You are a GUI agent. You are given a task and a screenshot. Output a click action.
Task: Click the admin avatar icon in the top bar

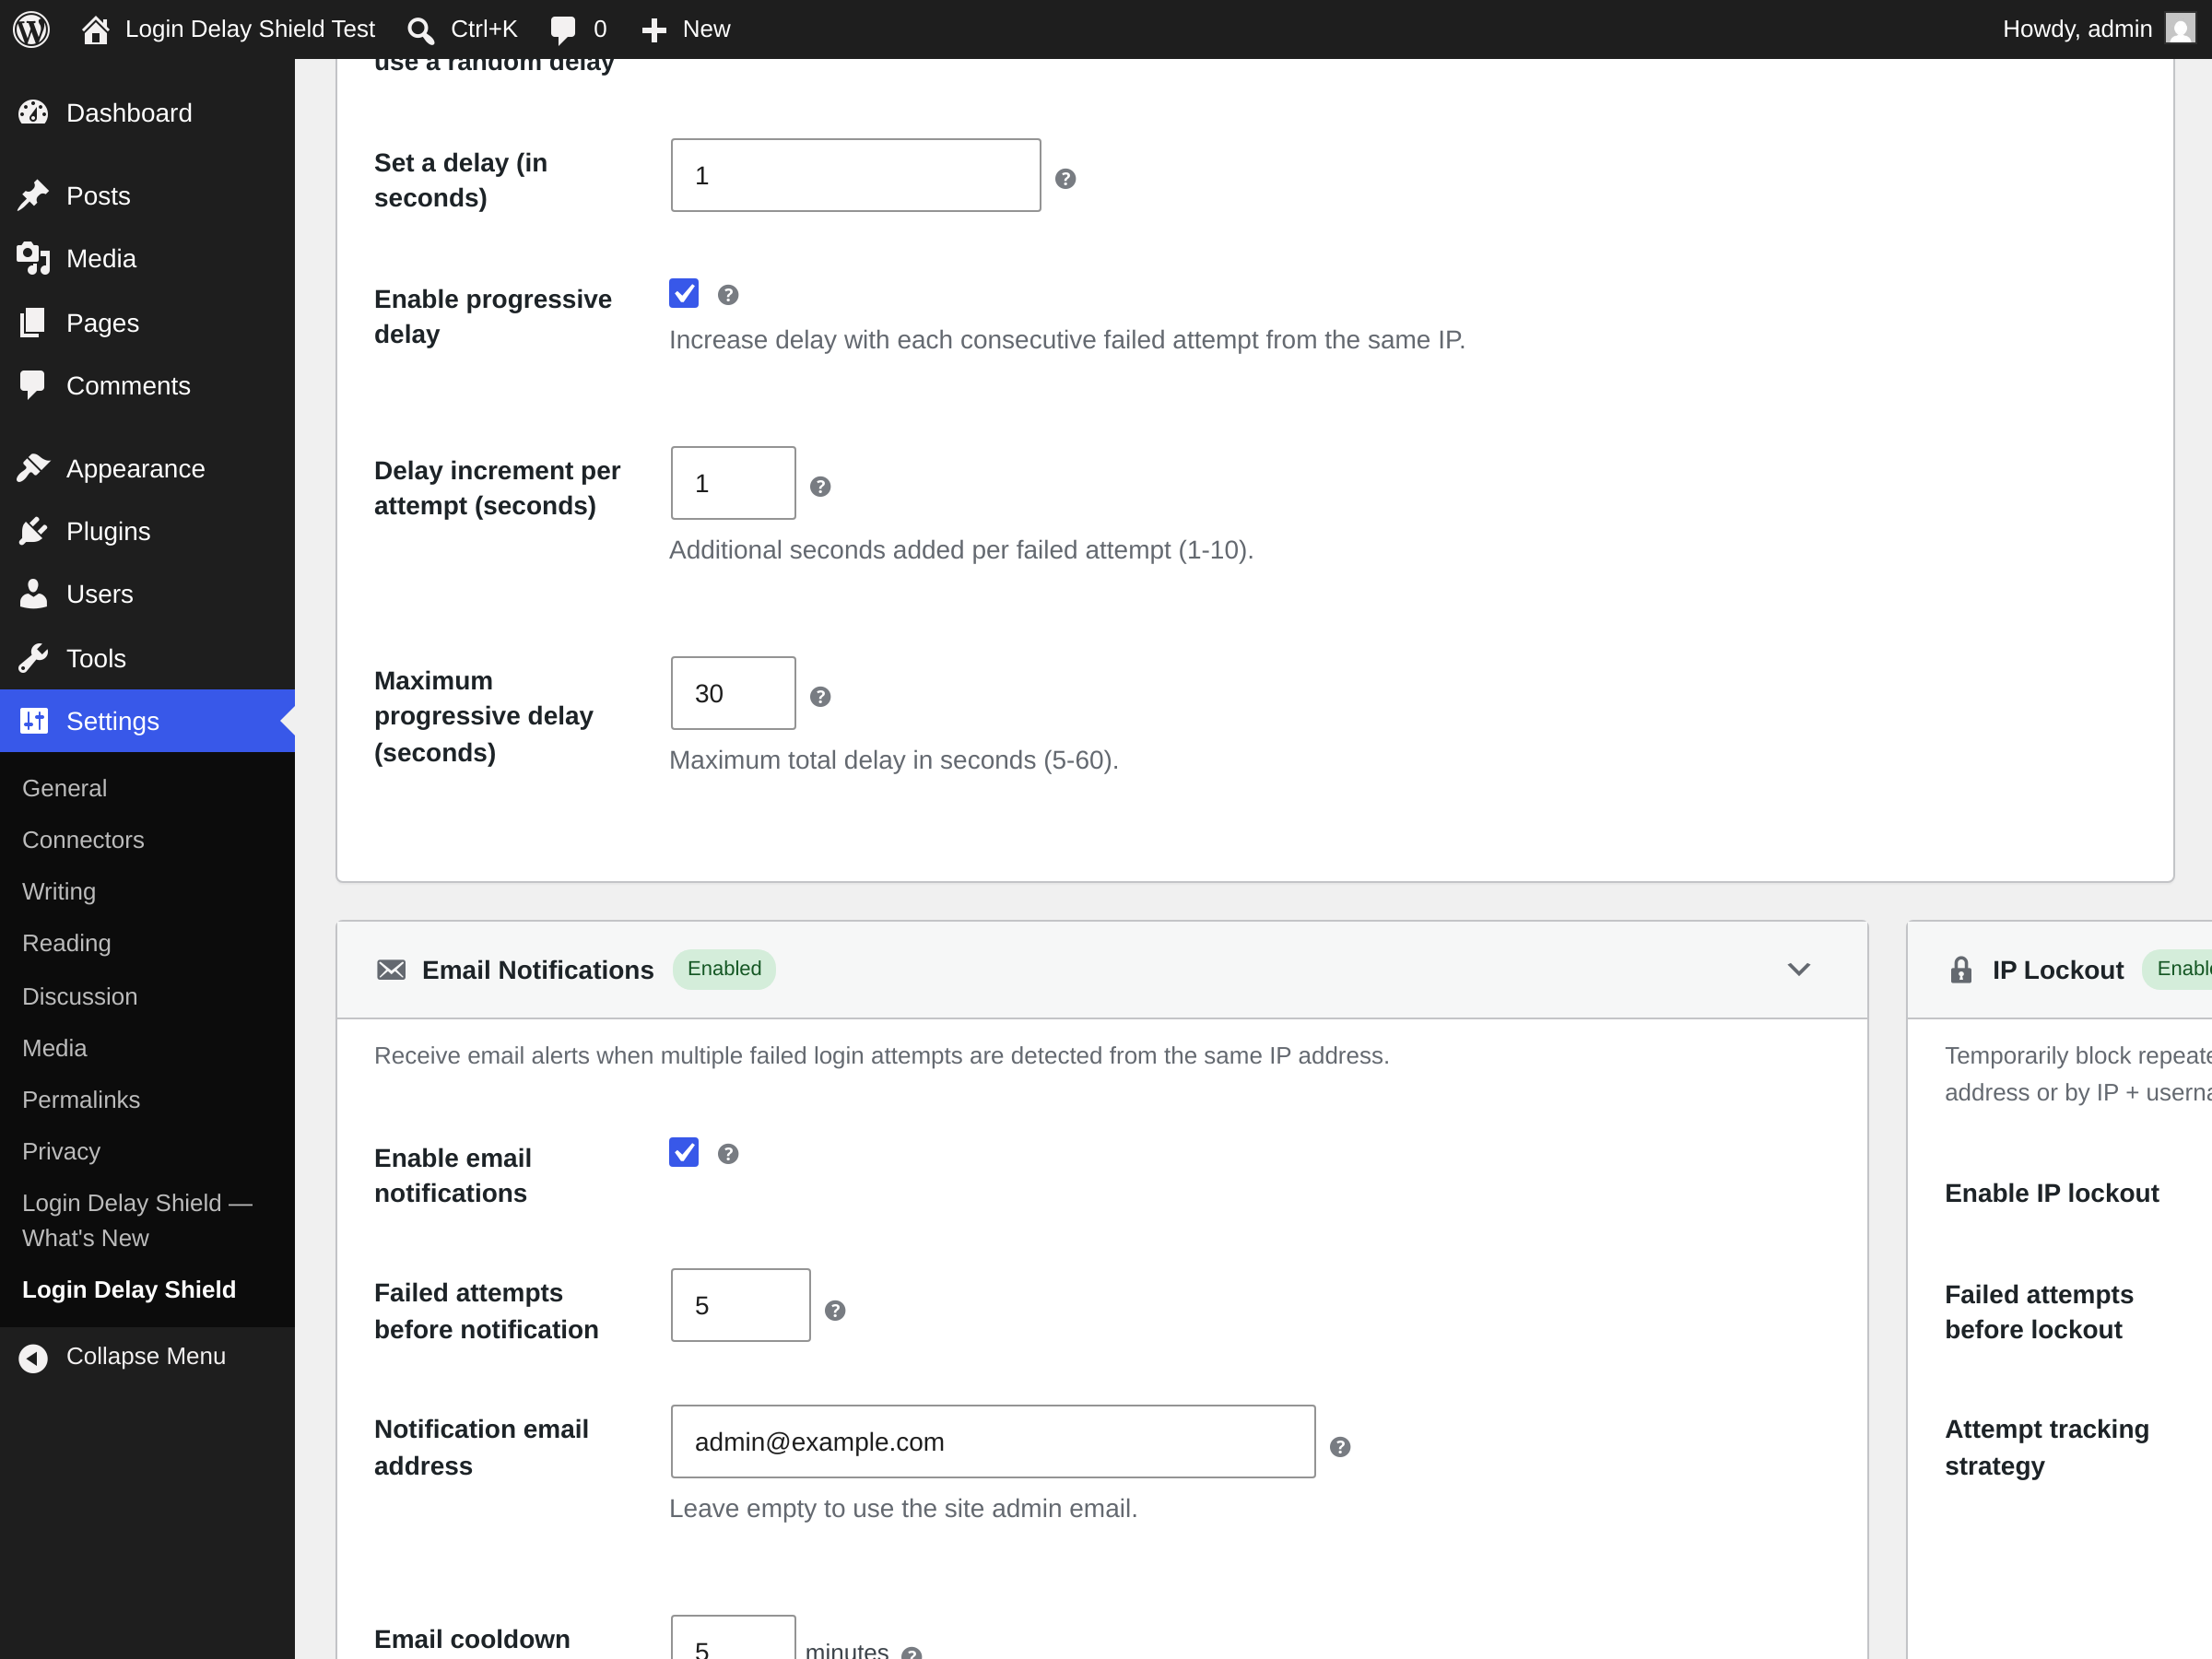(2180, 29)
